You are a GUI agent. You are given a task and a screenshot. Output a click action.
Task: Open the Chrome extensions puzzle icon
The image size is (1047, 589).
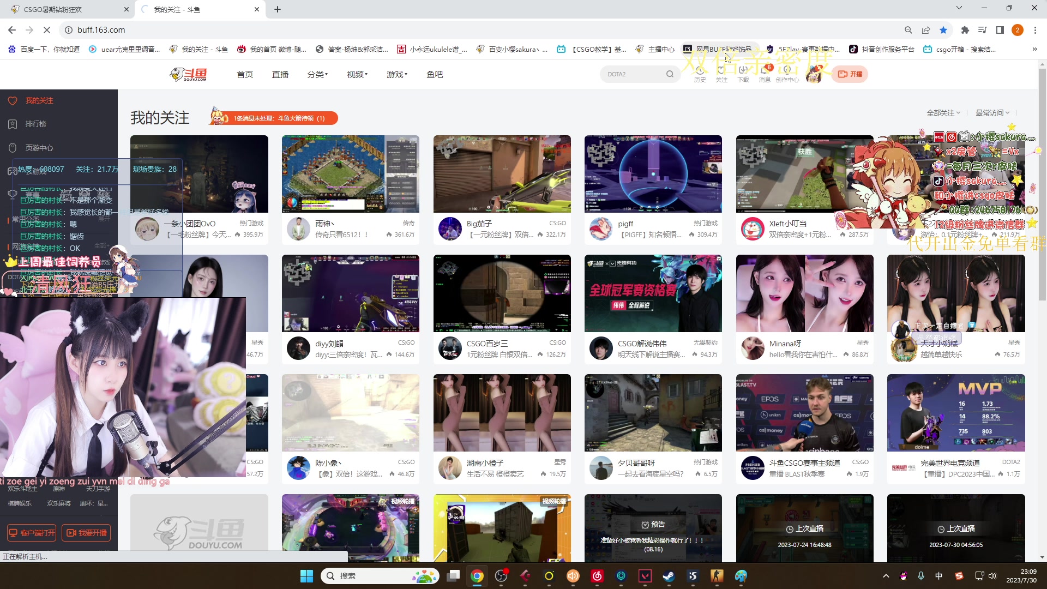965,30
